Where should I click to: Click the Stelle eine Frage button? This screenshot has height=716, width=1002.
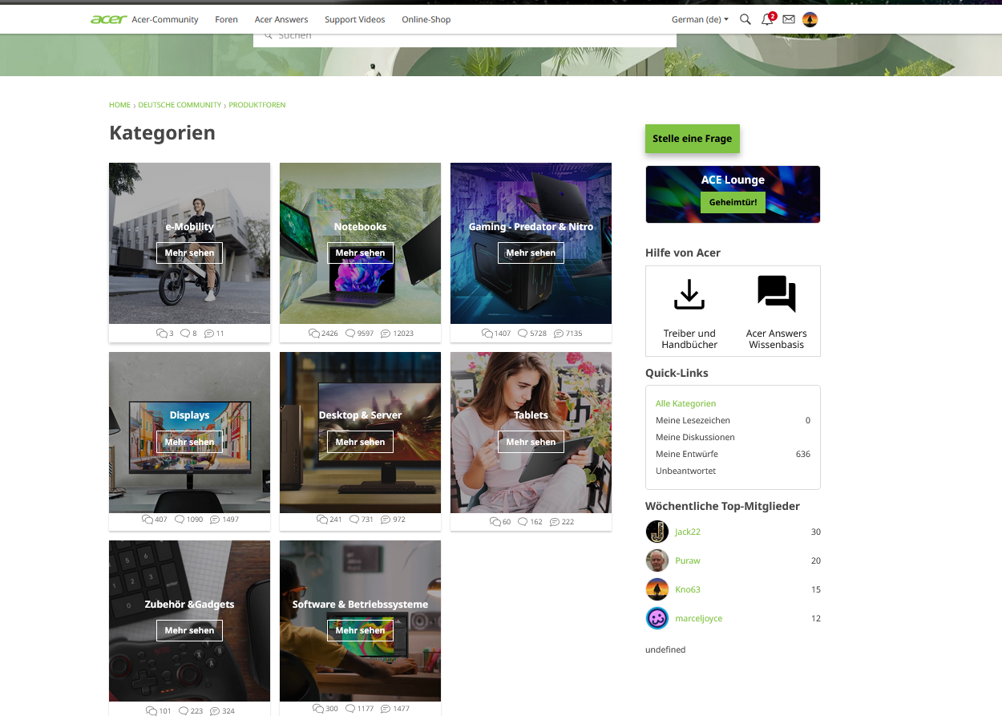pyautogui.click(x=693, y=139)
